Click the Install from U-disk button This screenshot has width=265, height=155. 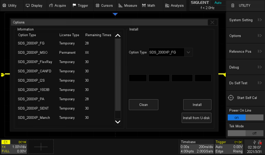(197, 118)
